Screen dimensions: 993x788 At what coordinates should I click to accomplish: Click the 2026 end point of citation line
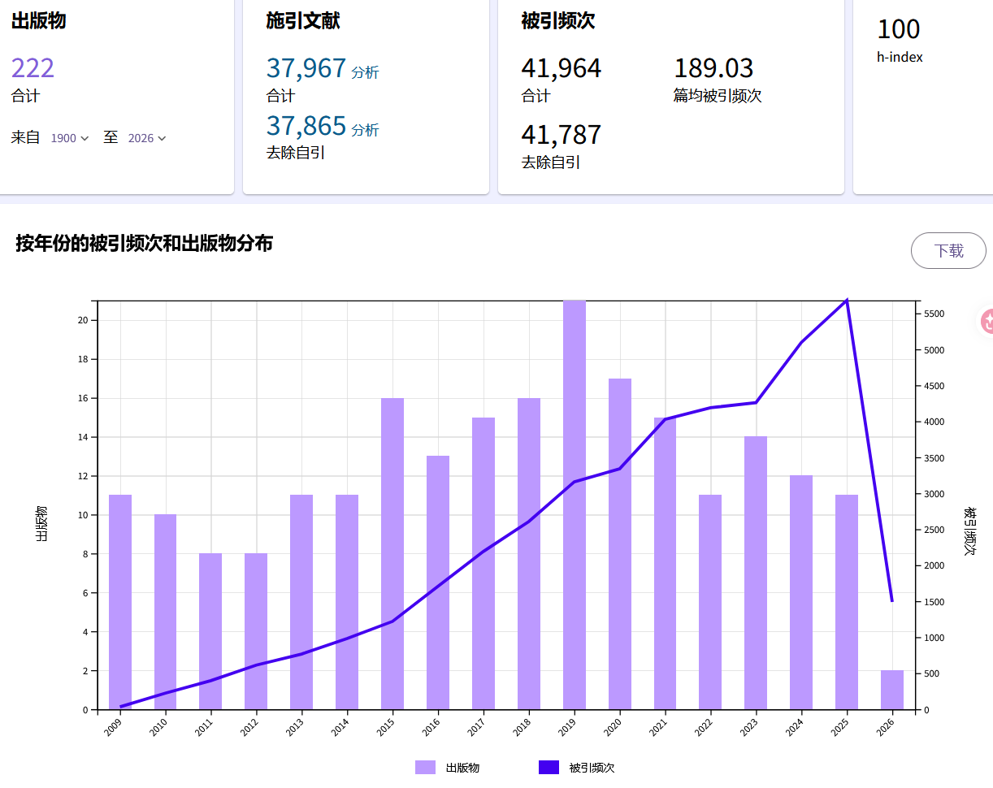click(x=891, y=601)
